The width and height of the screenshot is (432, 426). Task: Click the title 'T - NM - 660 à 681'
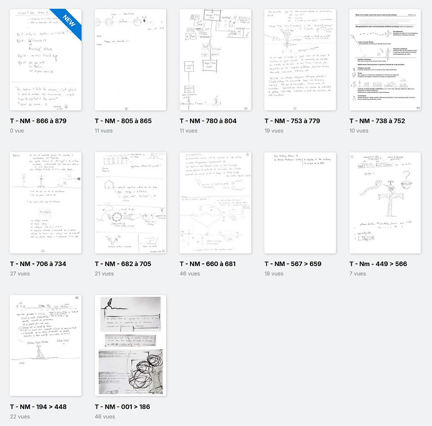208,264
